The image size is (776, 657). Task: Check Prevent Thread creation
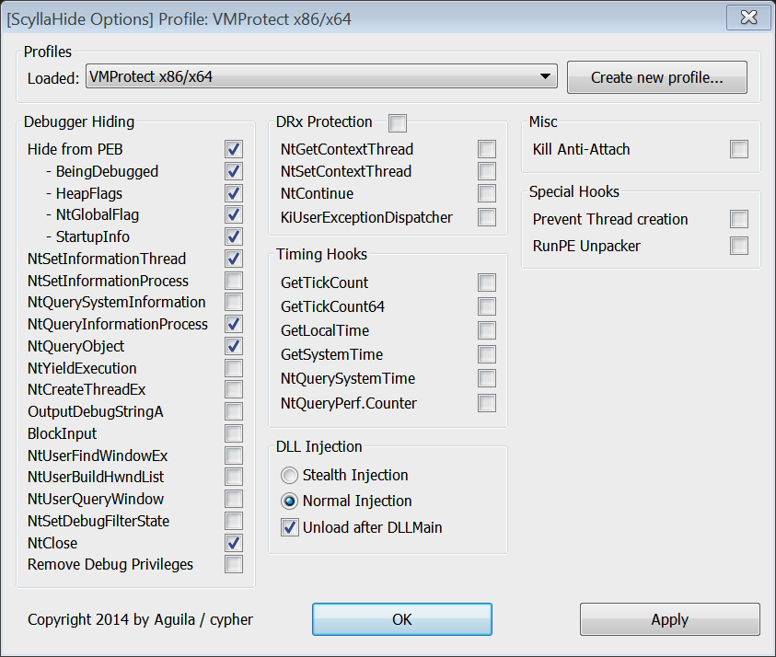point(739,219)
